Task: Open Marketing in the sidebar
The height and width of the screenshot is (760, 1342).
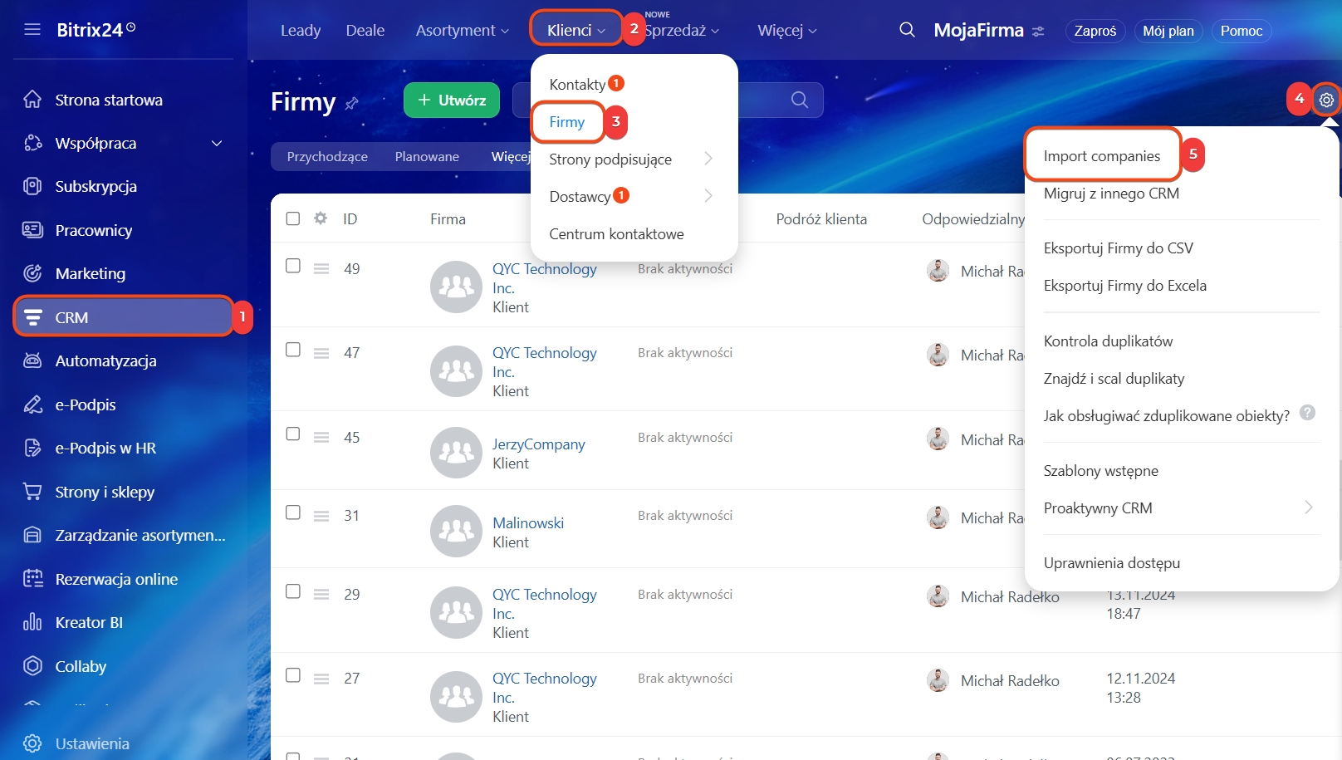Action: pos(90,273)
